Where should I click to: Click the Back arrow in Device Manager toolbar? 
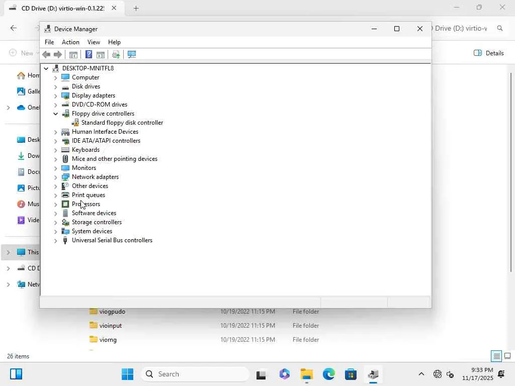pos(46,54)
